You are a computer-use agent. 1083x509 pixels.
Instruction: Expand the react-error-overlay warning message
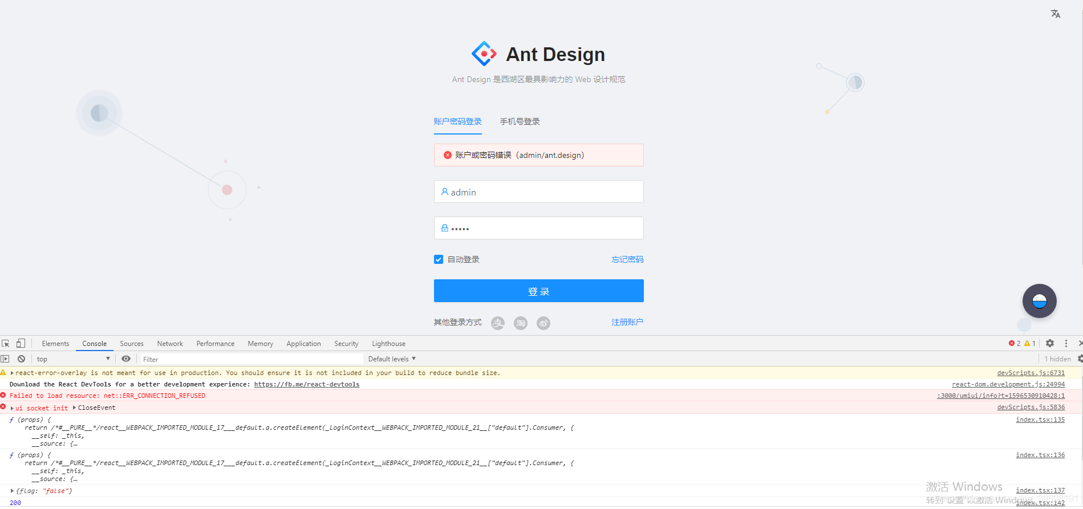(12, 373)
